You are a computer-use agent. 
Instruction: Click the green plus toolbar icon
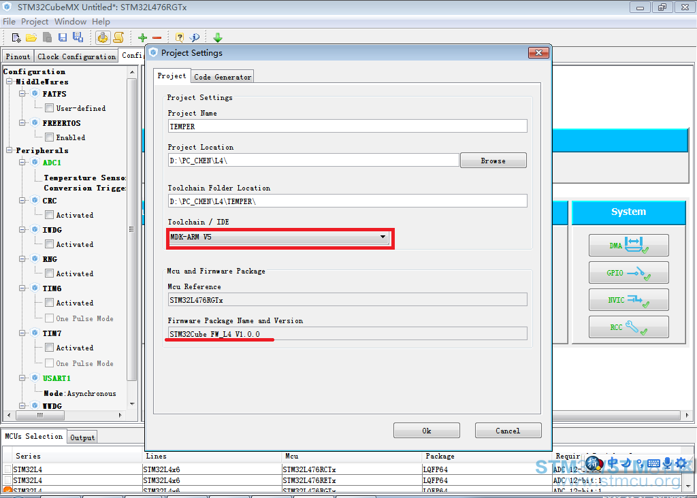pyautogui.click(x=143, y=38)
